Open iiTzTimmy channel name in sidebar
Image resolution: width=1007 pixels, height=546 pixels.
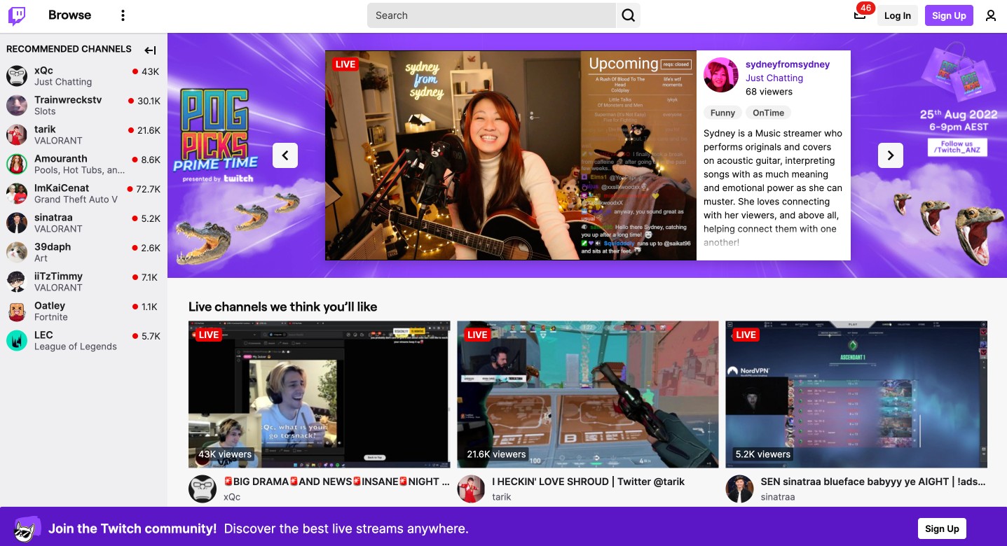point(58,276)
